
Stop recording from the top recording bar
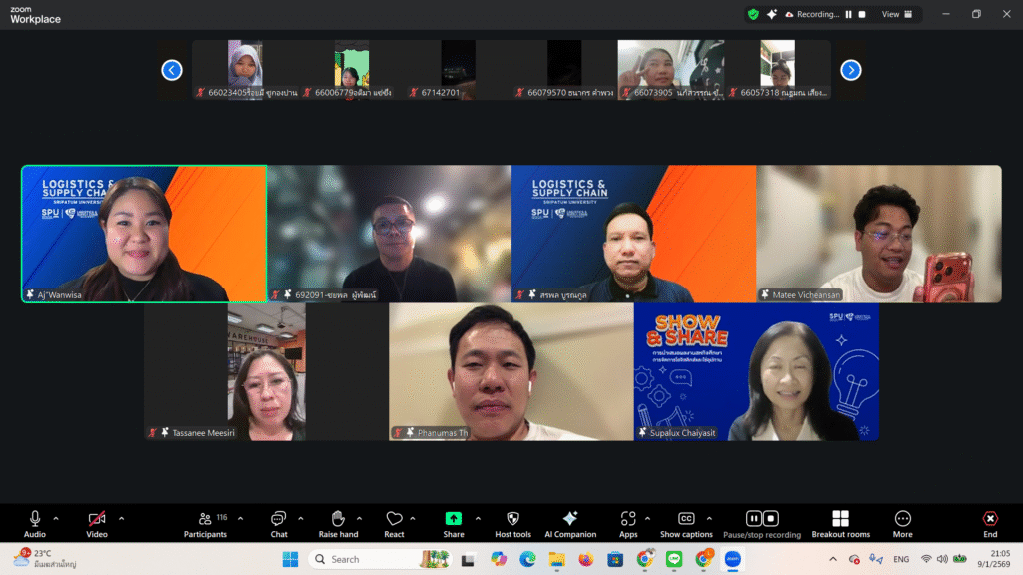click(x=862, y=14)
